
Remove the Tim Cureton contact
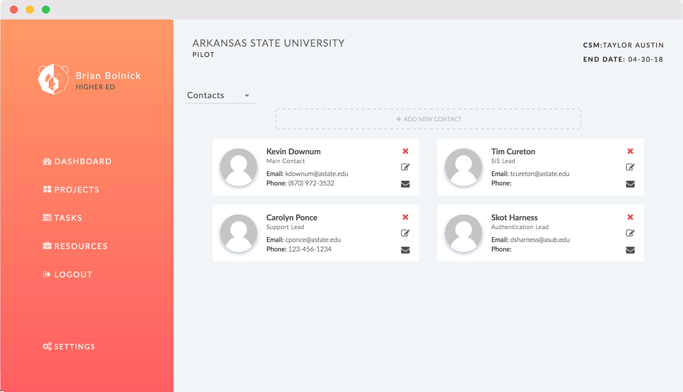tap(630, 151)
